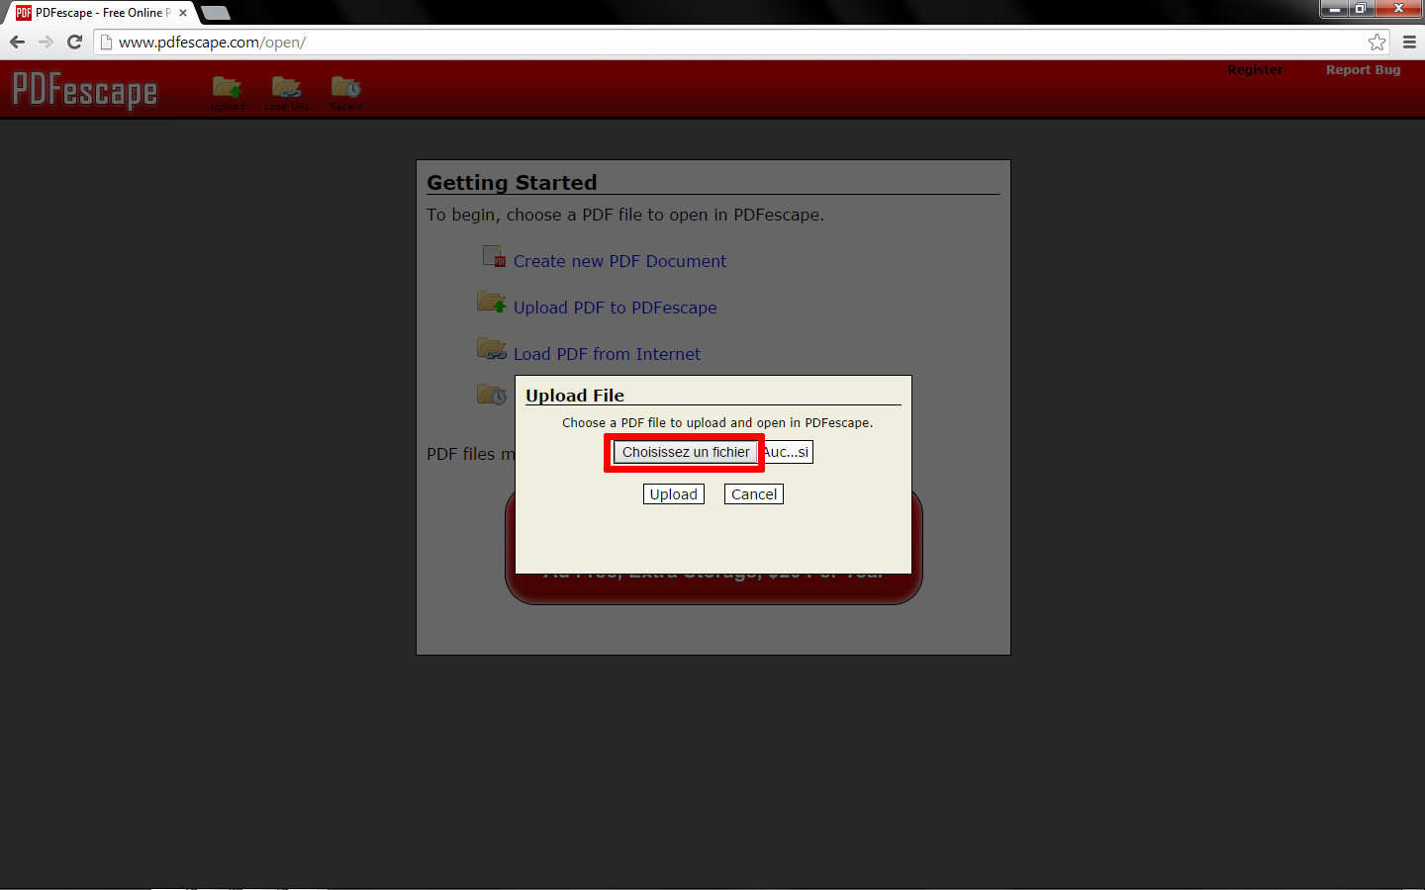Click the Getting Started heading
Image resolution: width=1425 pixels, height=890 pixels.
click(x=512, y=183)
